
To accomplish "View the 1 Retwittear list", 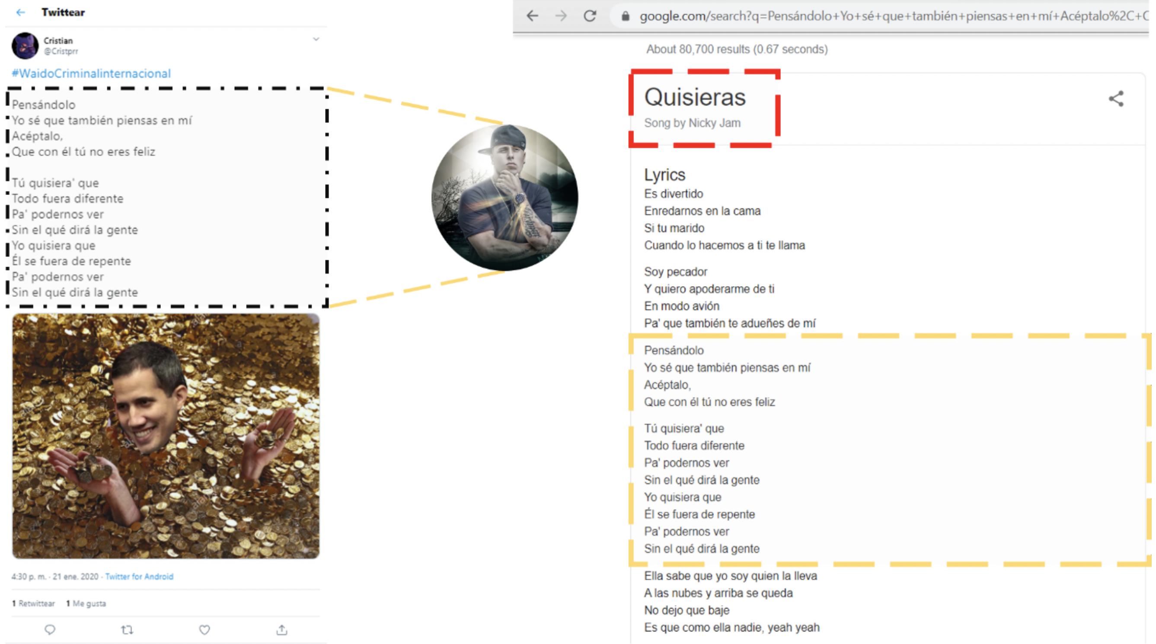I will (34, 604).
